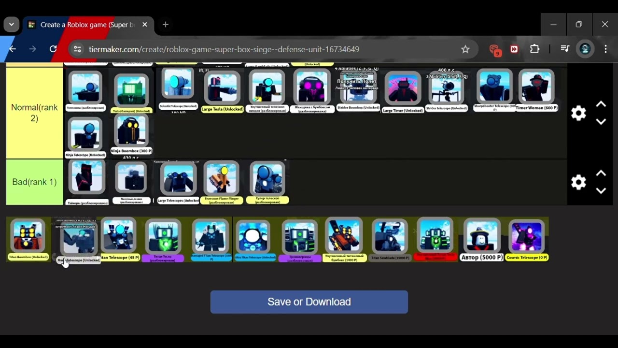The height and width of the screenshot is (348, 618).
Task: Select the Автор (5000 P) tile
Action: pyautogui.click(x=482, y=240)
